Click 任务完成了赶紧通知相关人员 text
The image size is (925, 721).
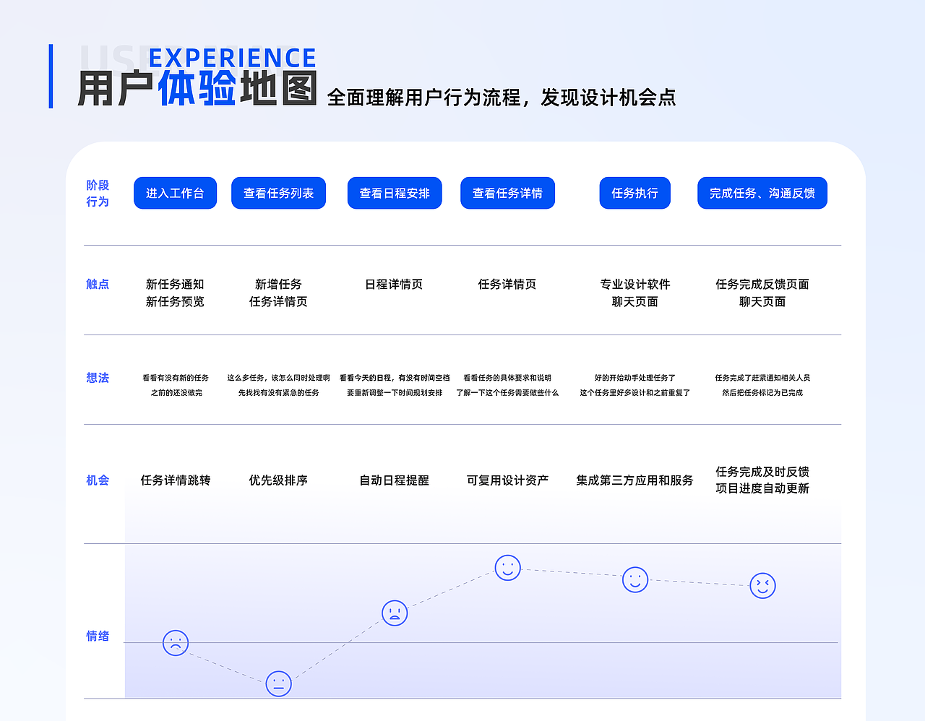point(762,378)
